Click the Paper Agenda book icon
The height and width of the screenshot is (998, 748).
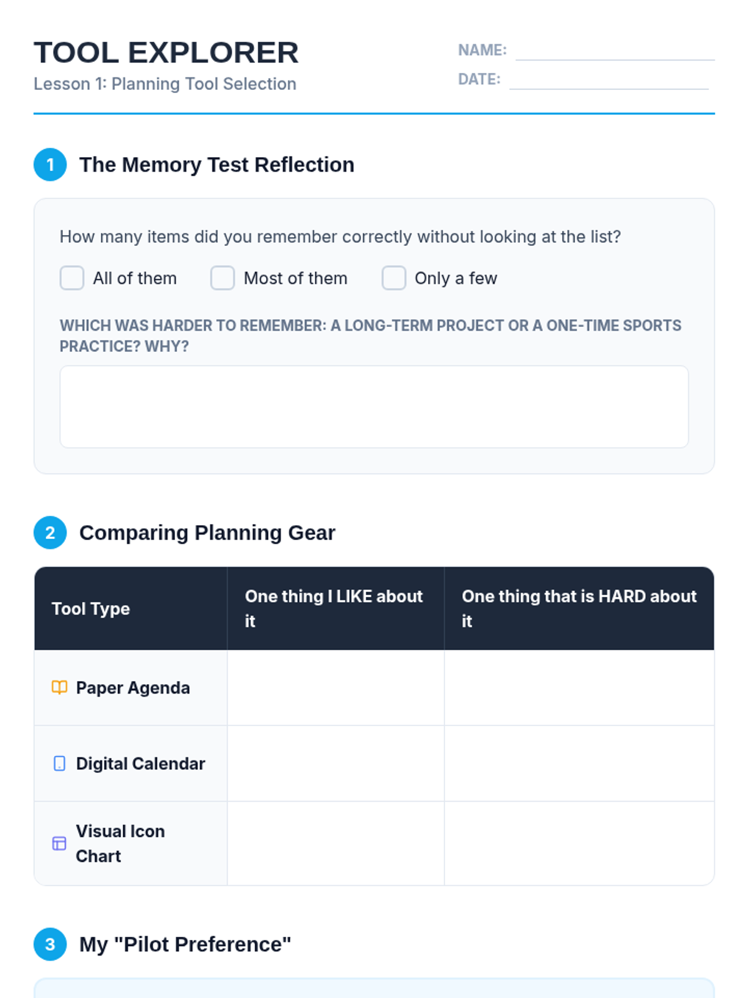(x=59, y=687)
